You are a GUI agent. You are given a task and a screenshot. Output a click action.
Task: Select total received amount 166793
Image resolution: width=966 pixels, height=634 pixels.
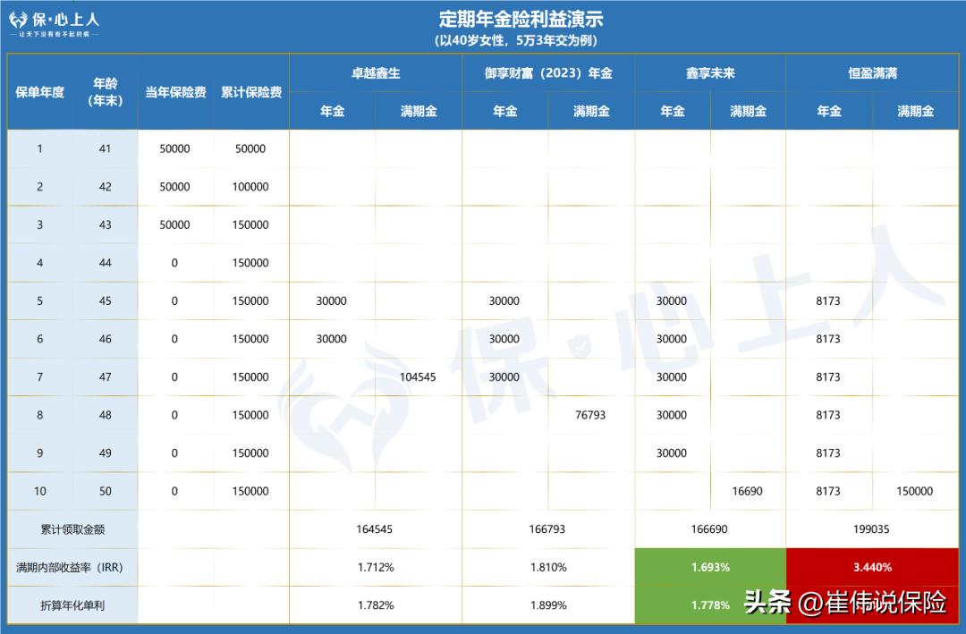(x=547, y=530)
